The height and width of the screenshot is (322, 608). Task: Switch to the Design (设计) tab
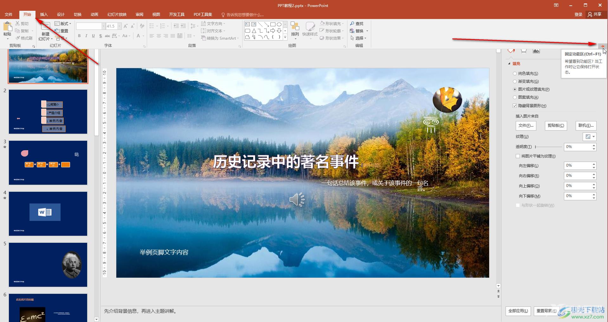(x=61, y=15)
